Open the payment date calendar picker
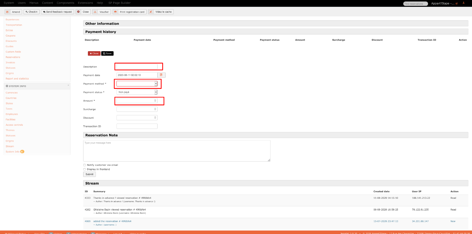Screen dimensions: 472x234 point(161,75)
